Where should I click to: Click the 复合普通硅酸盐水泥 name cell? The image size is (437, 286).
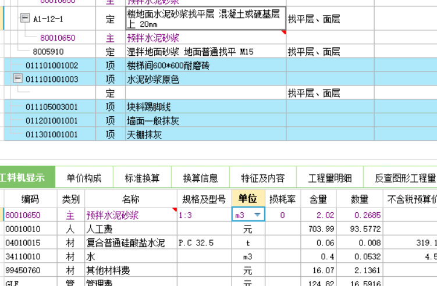131,242
